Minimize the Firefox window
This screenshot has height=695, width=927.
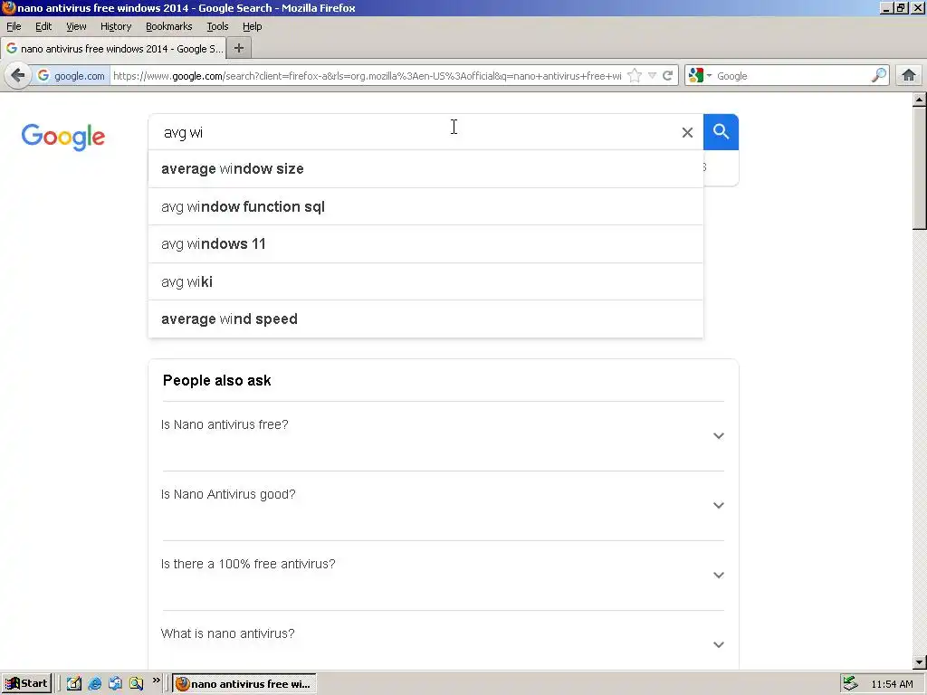point(885,7)
